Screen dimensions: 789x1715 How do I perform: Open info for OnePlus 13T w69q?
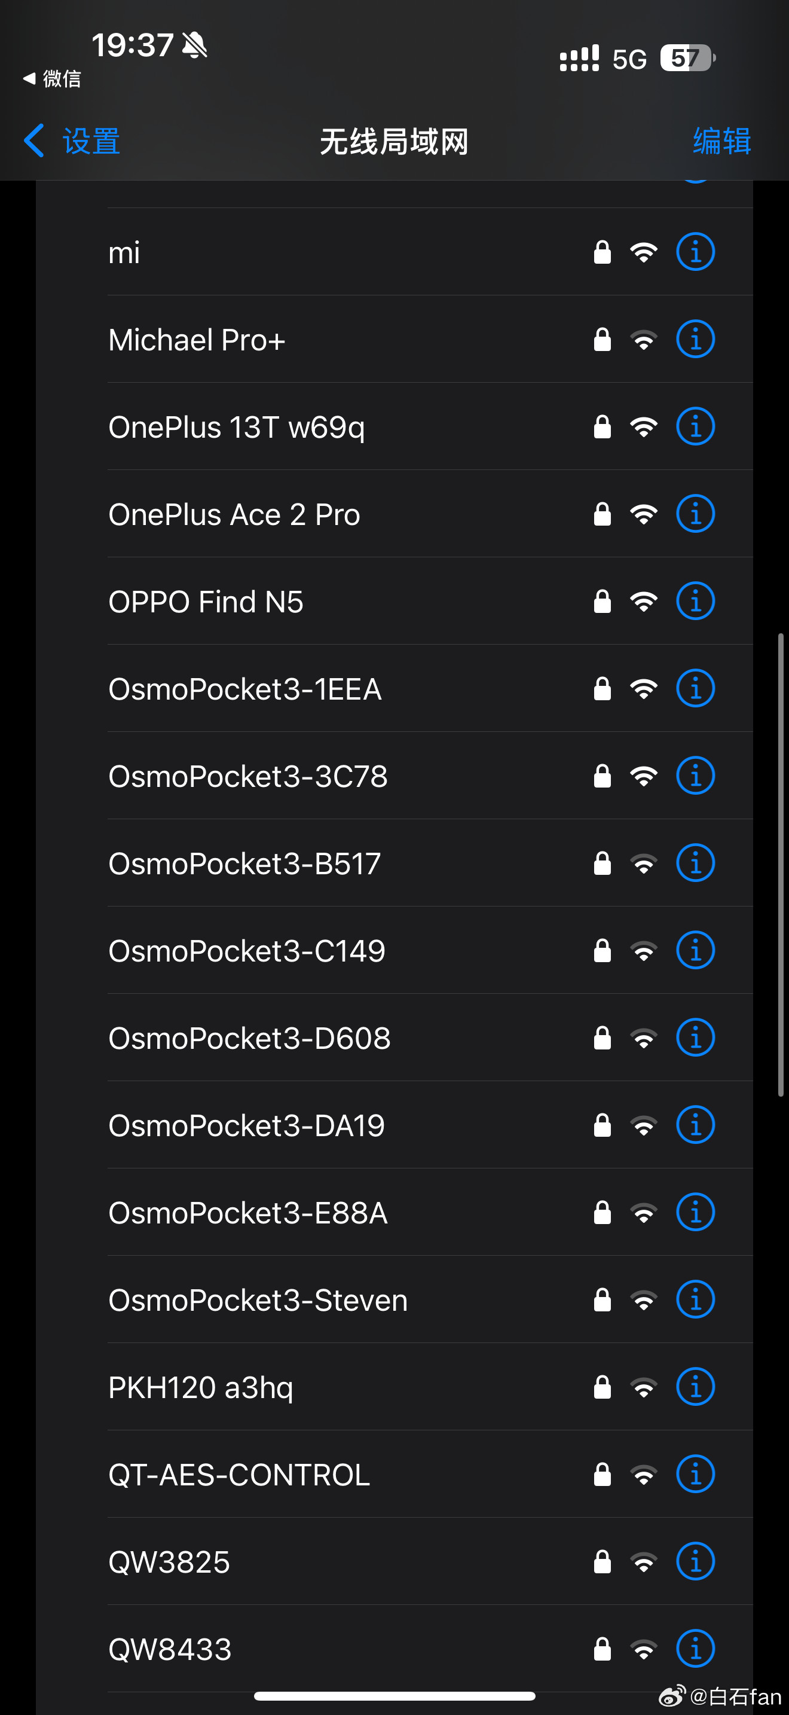(695, 426)
